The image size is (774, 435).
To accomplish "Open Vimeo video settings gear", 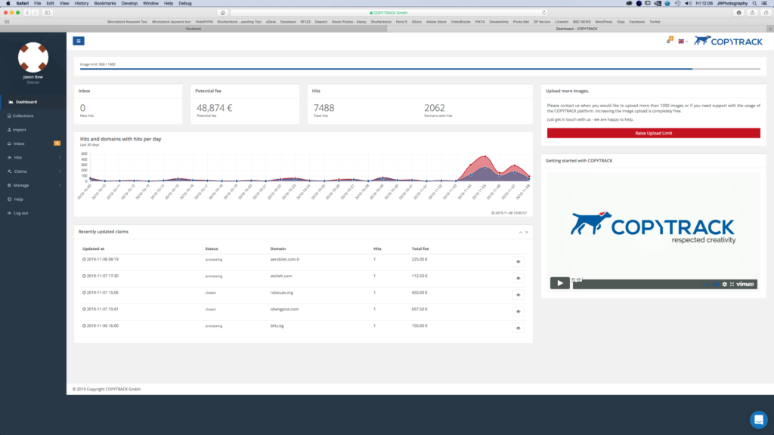I will pyautogui.click(x=725, y=284).
